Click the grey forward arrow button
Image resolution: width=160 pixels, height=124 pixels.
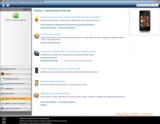(7, 5)
